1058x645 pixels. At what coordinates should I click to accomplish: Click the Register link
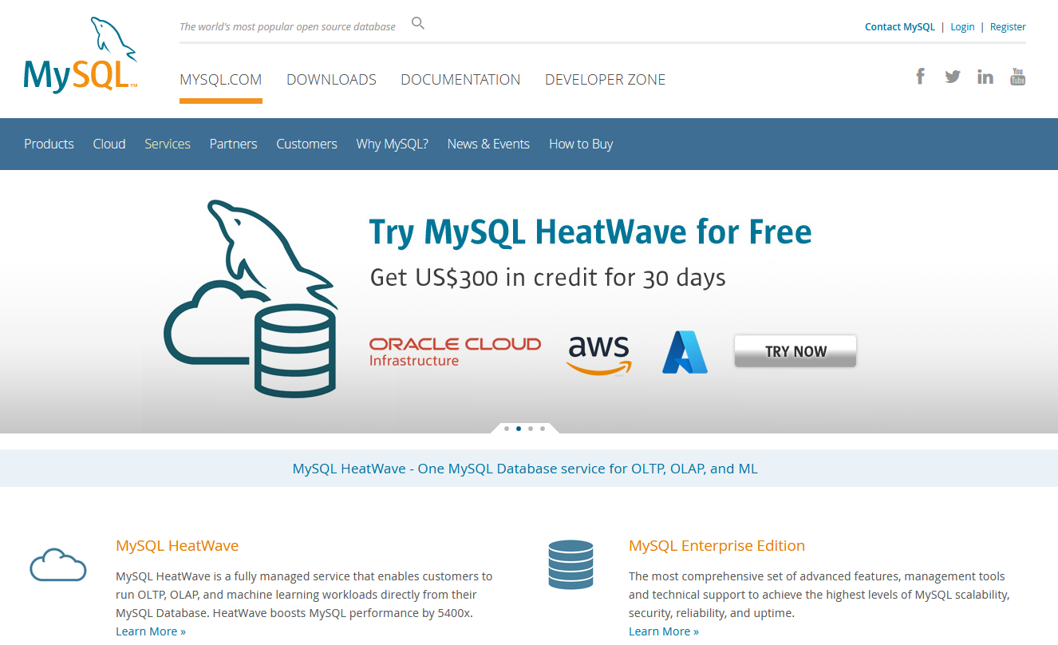click(1008, 26)
